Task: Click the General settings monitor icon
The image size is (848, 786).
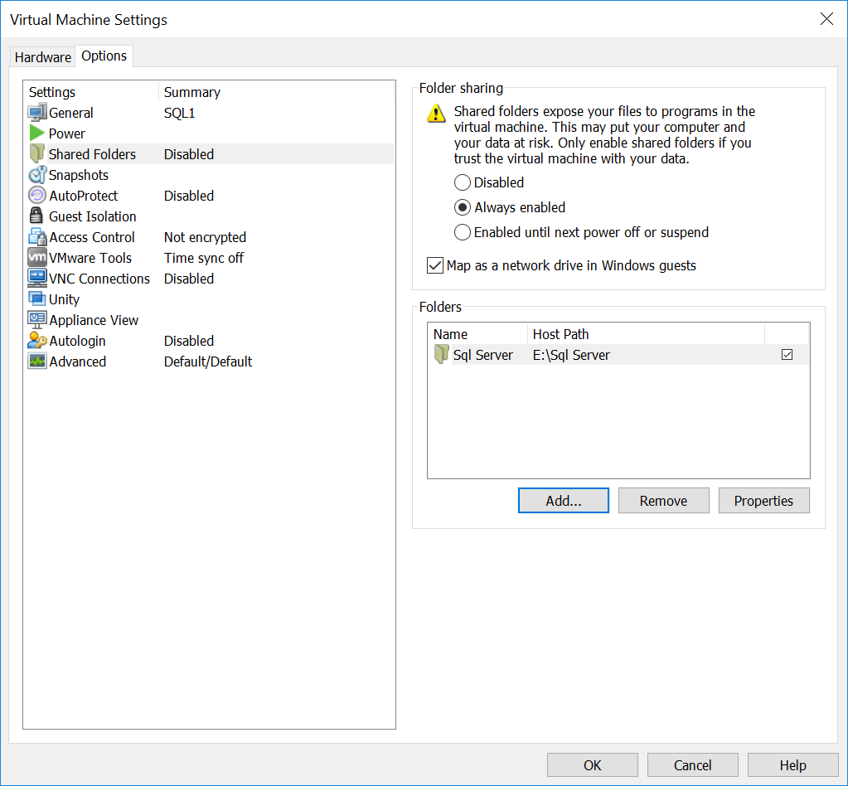Action: [x=37, y=113]
